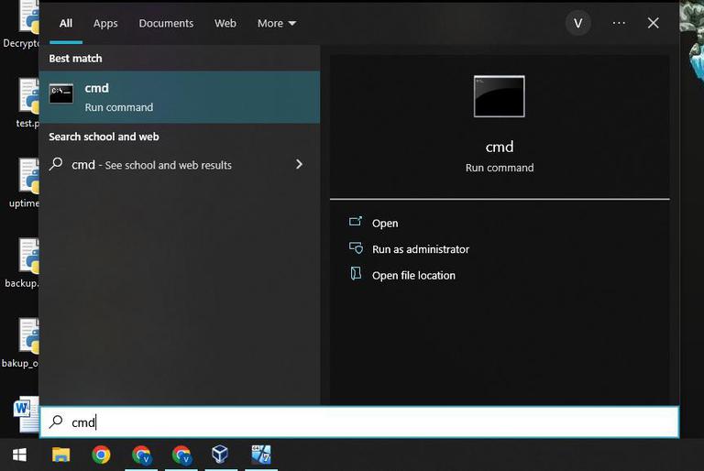Open the last taskbar app with number 7

261,455
